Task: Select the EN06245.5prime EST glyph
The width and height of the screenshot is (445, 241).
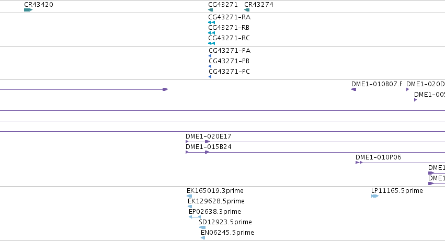Action: pyautogui.click(x=203, y=238)
